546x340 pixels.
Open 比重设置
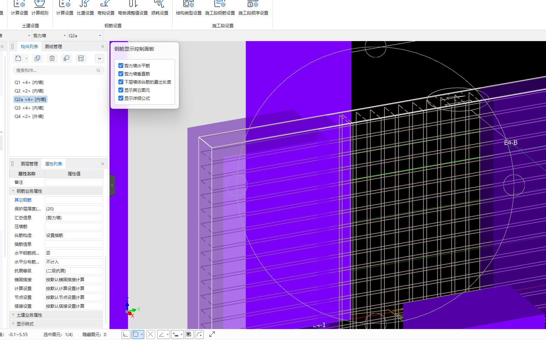coord(85,8)
